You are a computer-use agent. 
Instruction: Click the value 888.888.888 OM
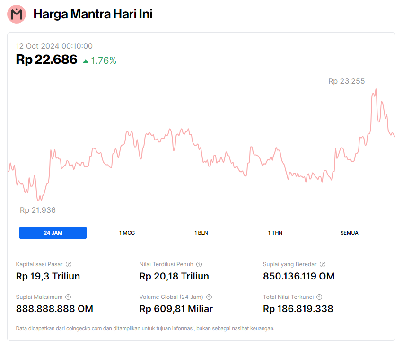pos(54,309)
